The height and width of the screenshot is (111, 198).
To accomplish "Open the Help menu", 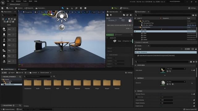I will tap(36, 1).
